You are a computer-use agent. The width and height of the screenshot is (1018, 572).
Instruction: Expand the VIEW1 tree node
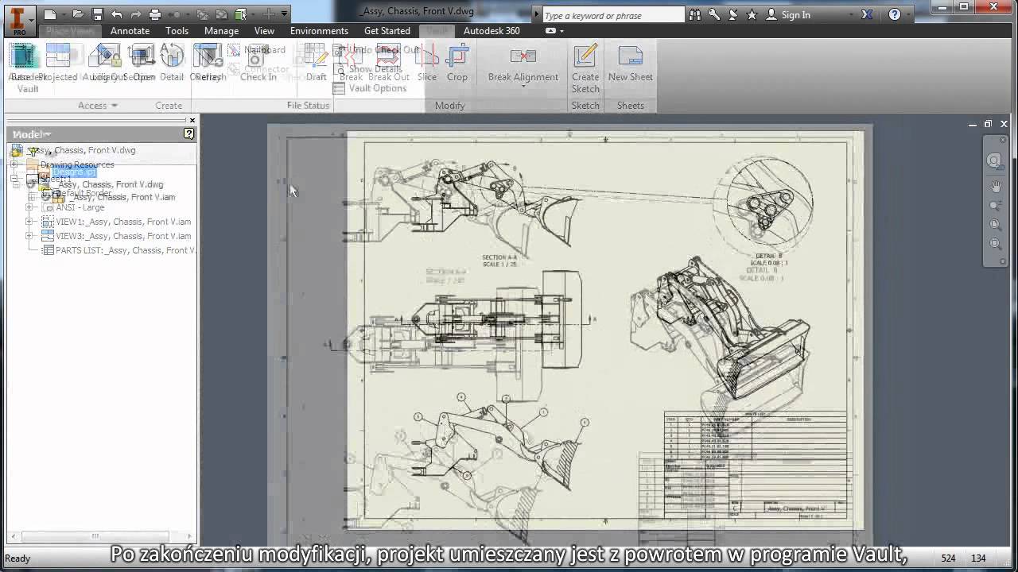[x=29, y=222]
